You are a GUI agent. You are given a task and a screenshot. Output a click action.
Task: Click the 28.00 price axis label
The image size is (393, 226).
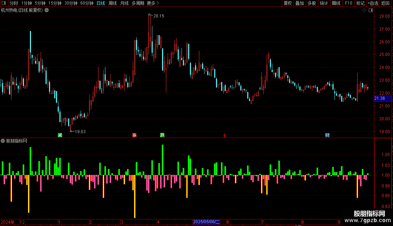point(384,16)
